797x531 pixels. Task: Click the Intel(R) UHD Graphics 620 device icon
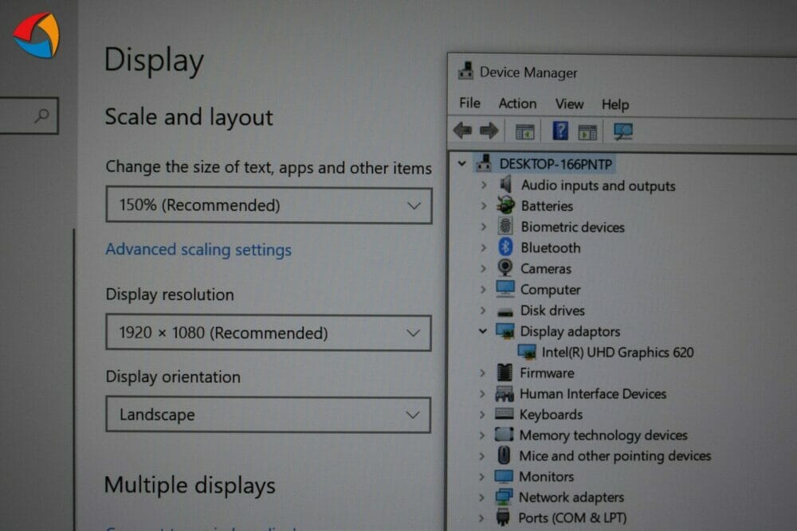coord(527,351)
